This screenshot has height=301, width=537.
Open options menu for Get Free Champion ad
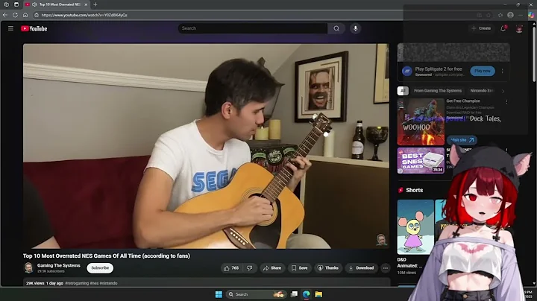pos(506,101)
